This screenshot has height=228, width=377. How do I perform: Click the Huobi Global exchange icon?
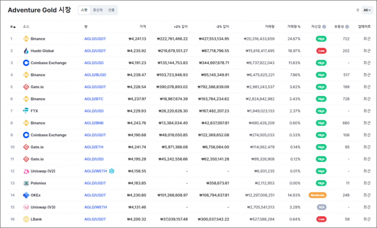26,50
